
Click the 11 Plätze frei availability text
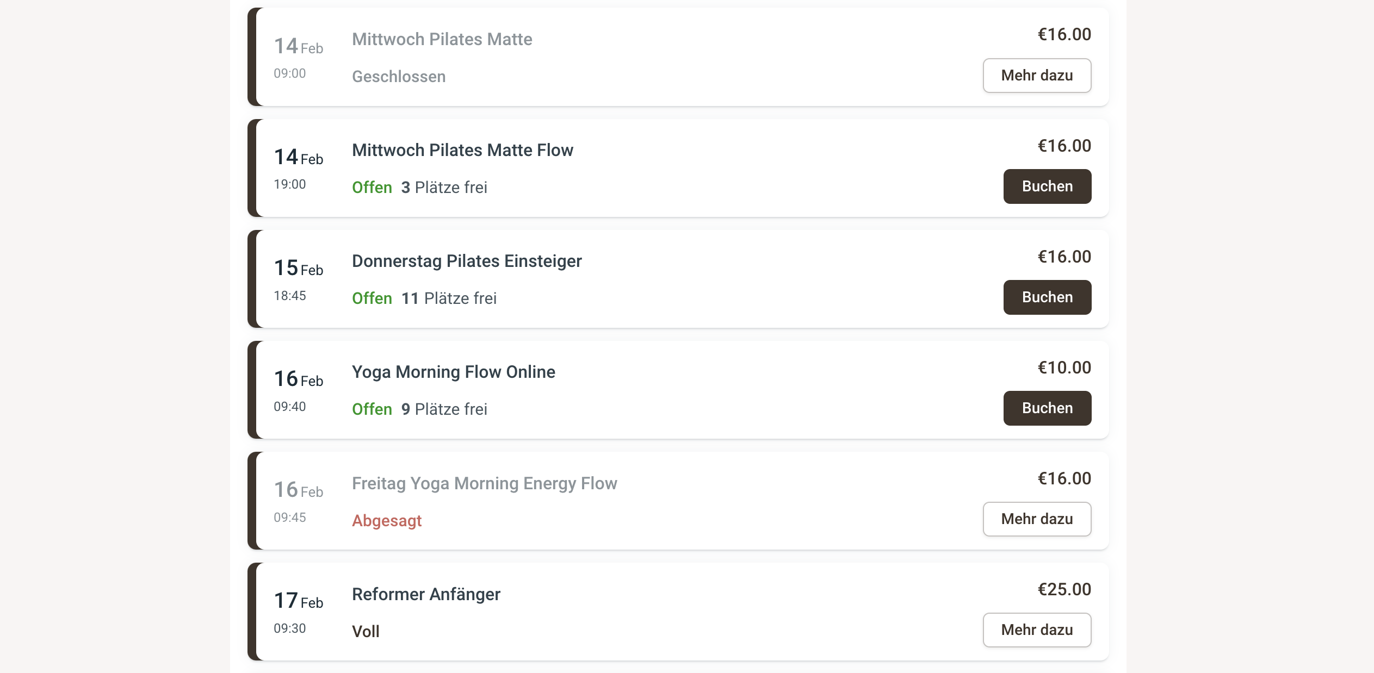(449, 298)
